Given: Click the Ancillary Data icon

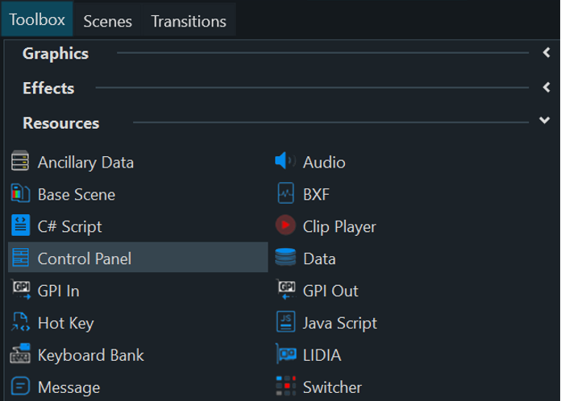Looking at the screenshot, I should 20,162.
